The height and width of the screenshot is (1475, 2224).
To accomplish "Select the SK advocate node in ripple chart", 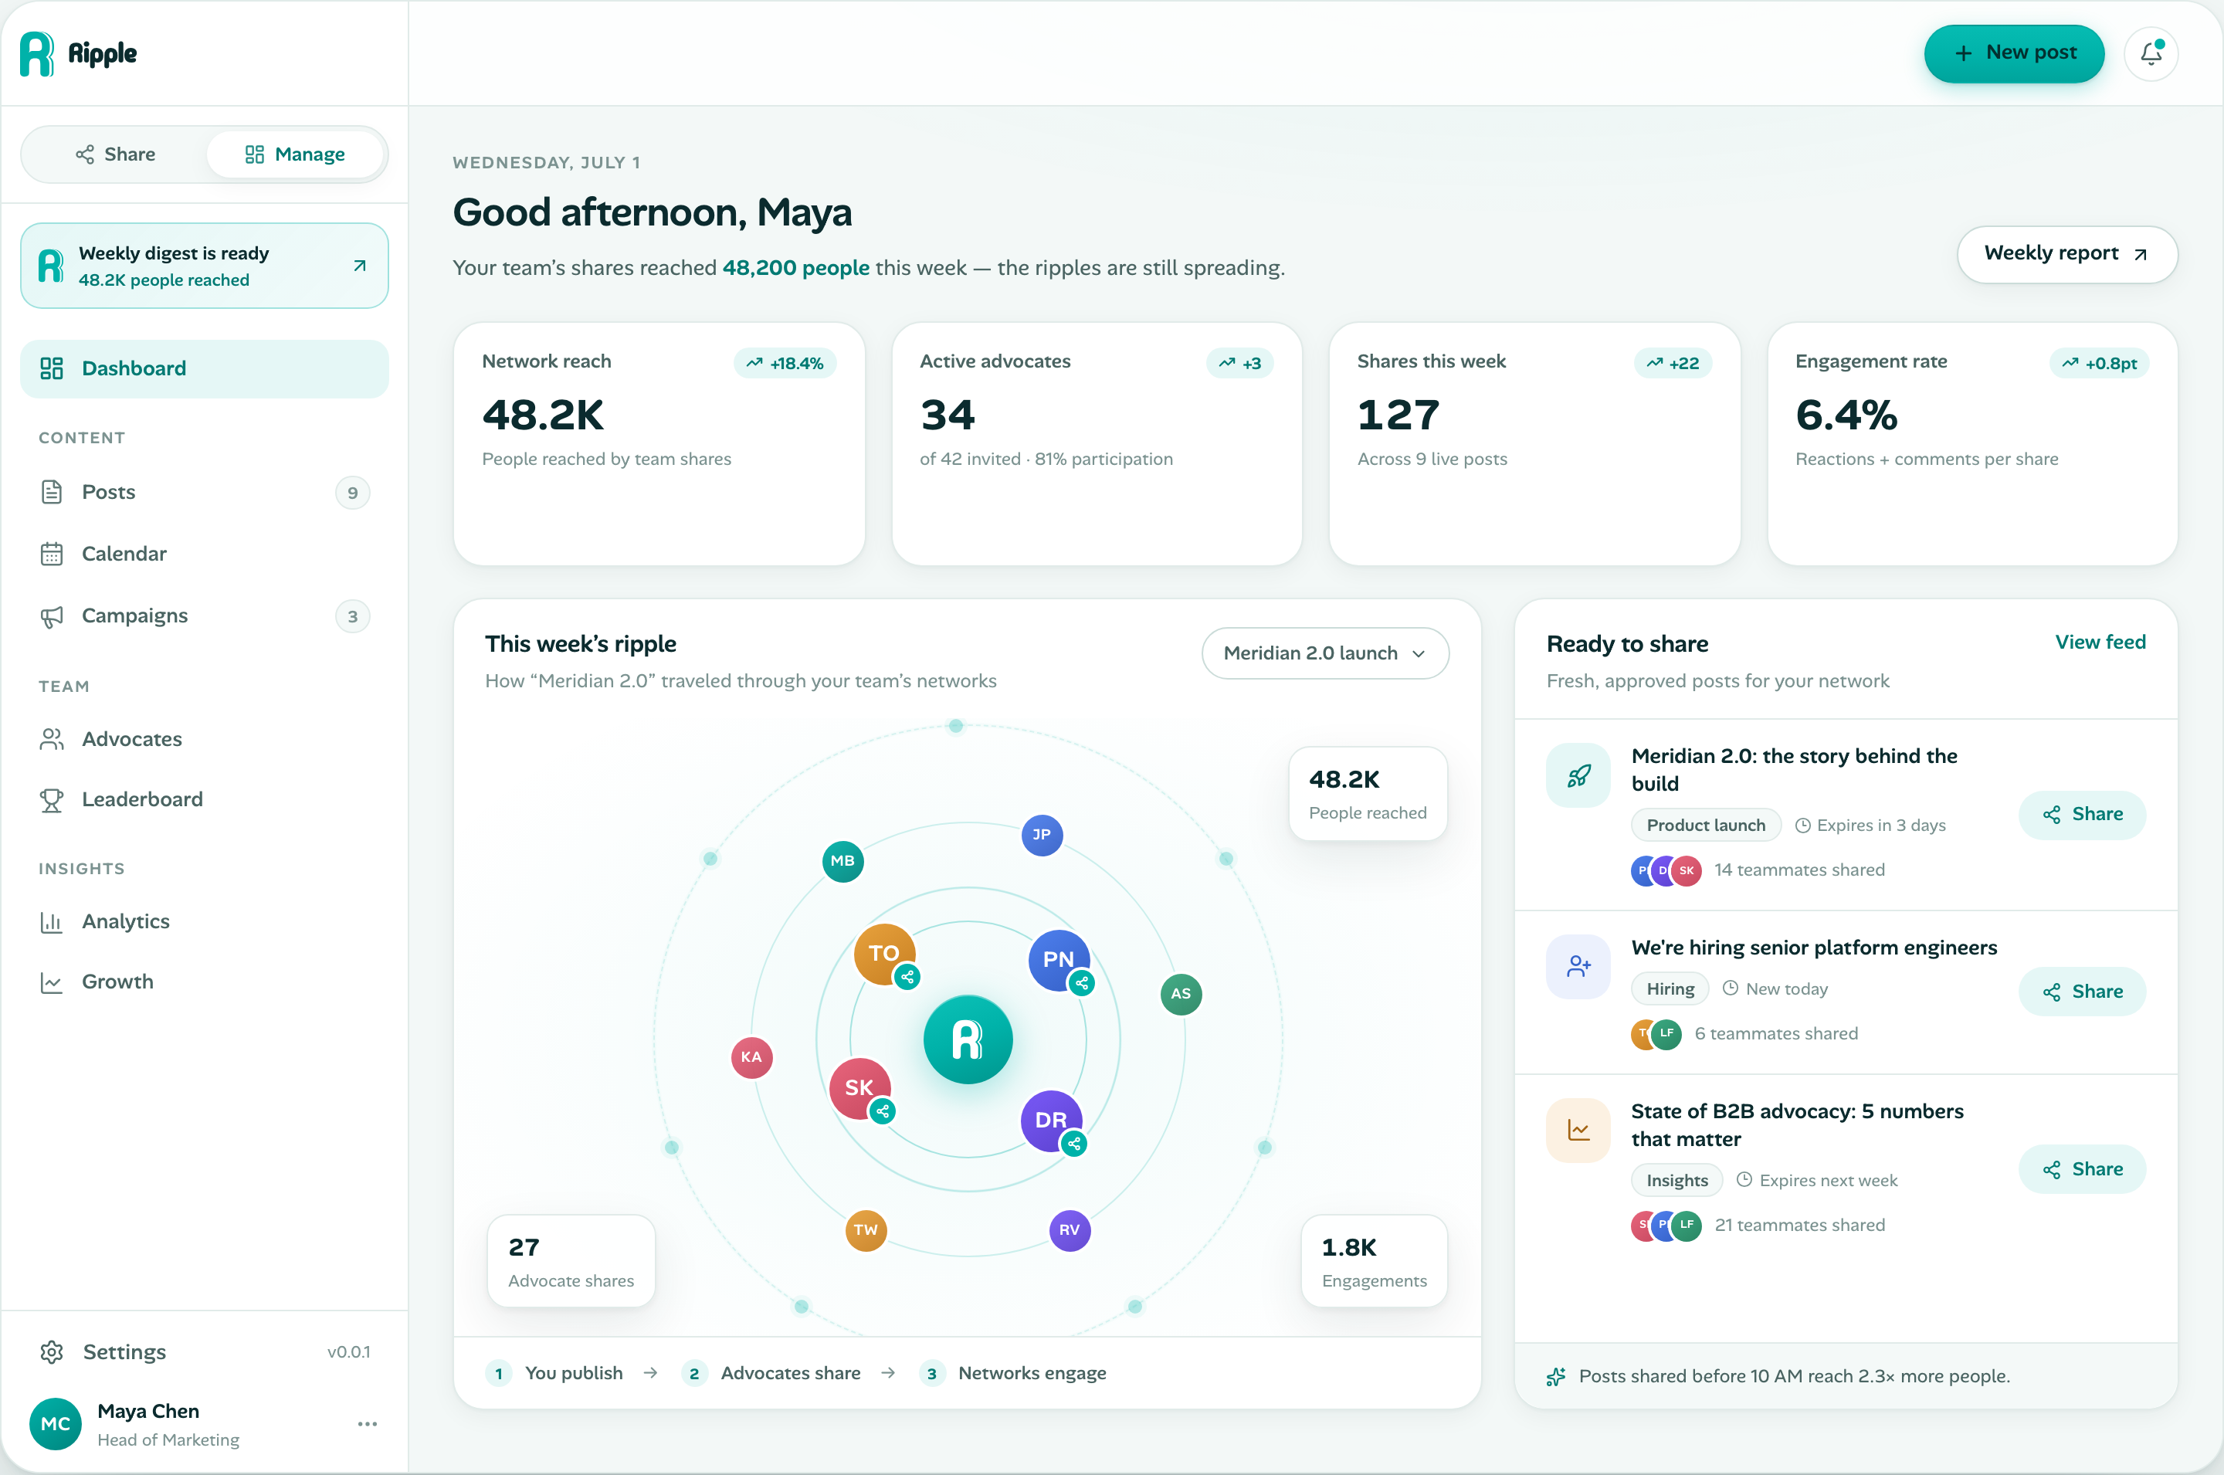I will [859, 1088].
